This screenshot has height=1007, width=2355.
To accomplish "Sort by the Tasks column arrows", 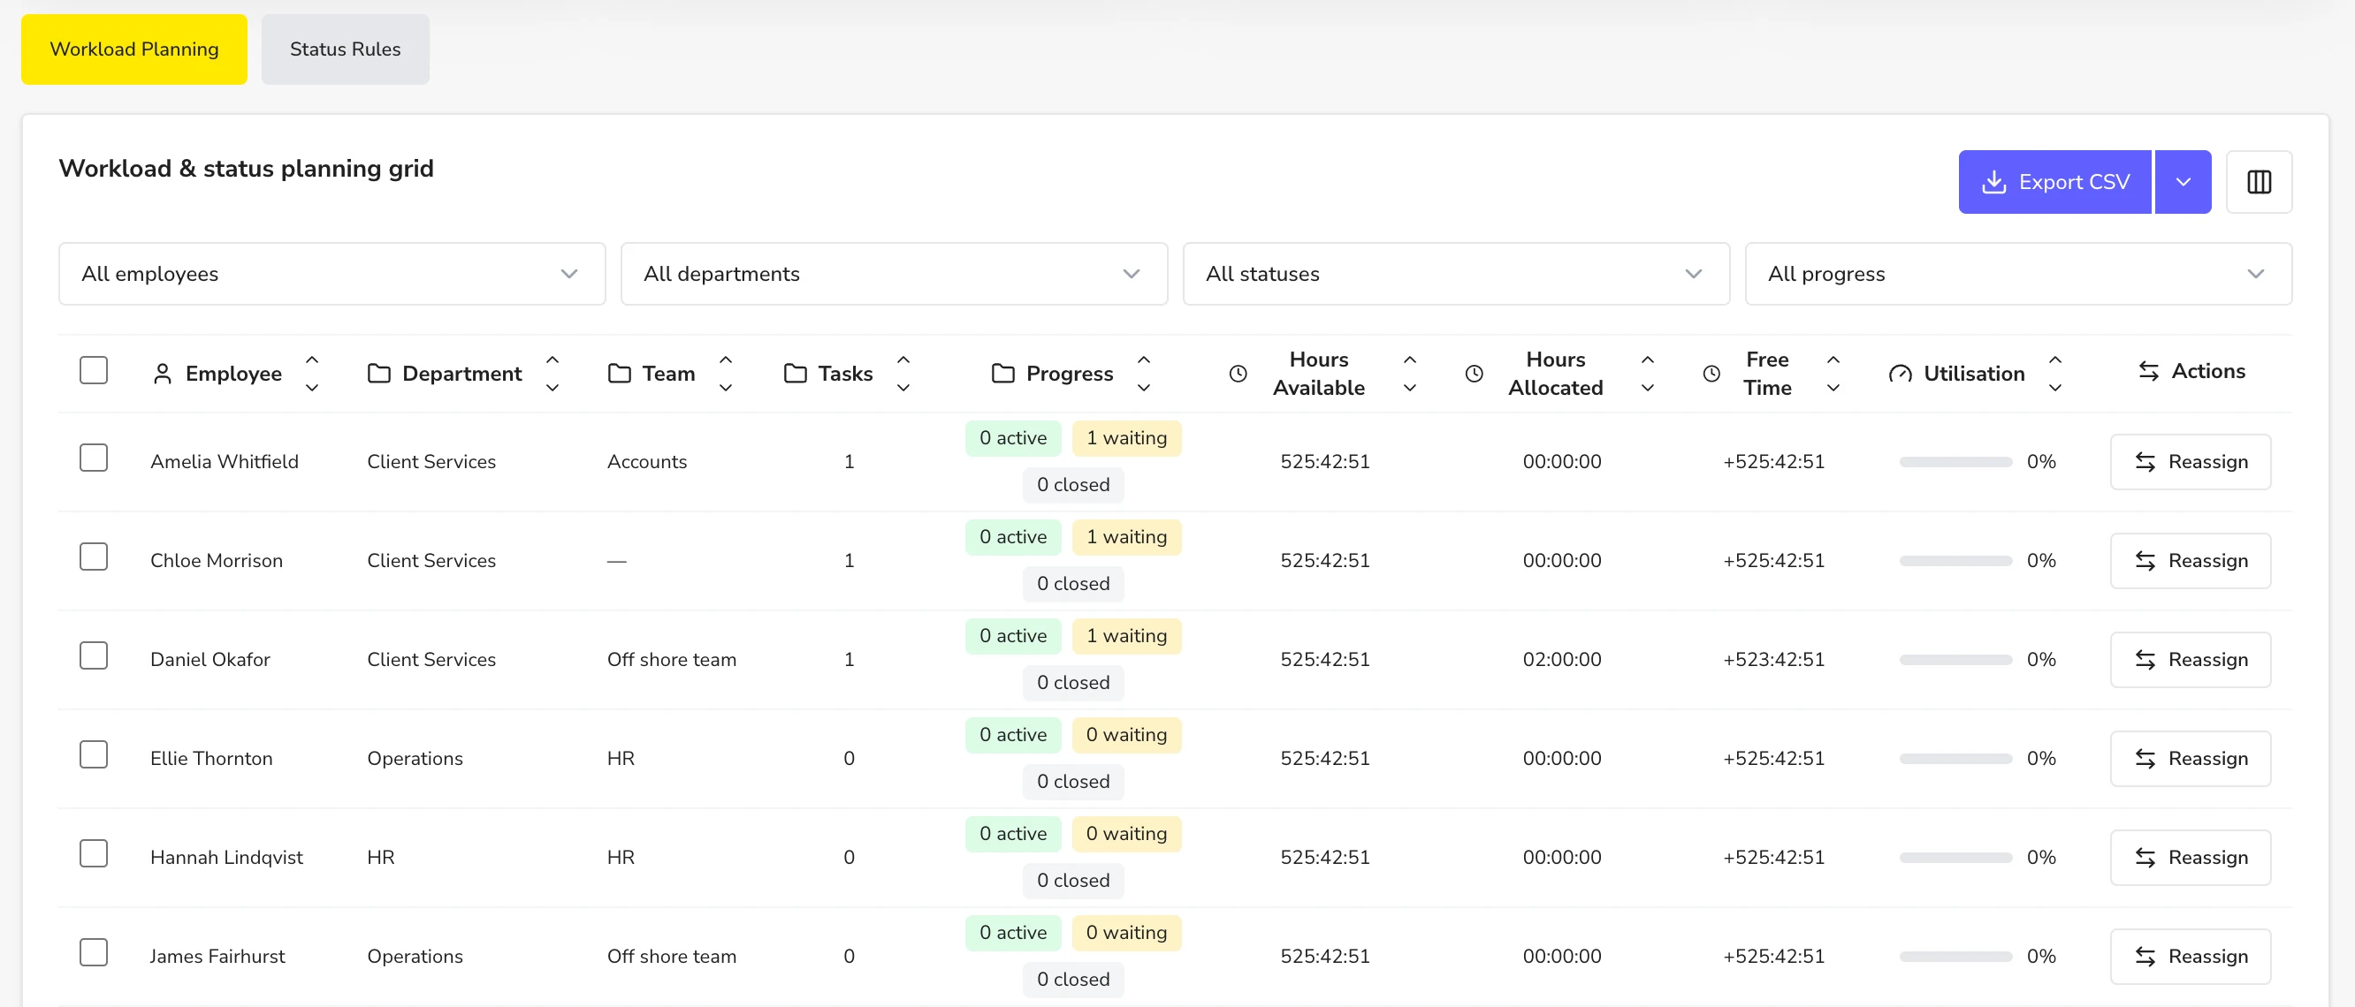I will (x=903, y=373).
